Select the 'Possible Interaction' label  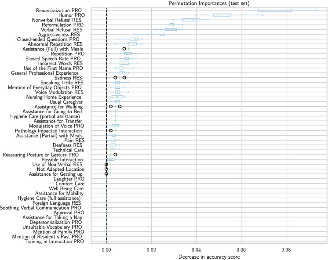62,159
